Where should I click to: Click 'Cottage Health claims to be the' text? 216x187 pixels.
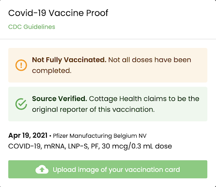tap(144, 99)
